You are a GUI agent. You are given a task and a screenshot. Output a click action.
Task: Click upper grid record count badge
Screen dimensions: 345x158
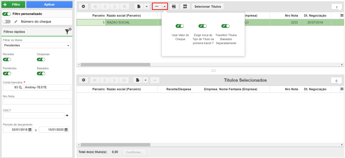point(337,8)
